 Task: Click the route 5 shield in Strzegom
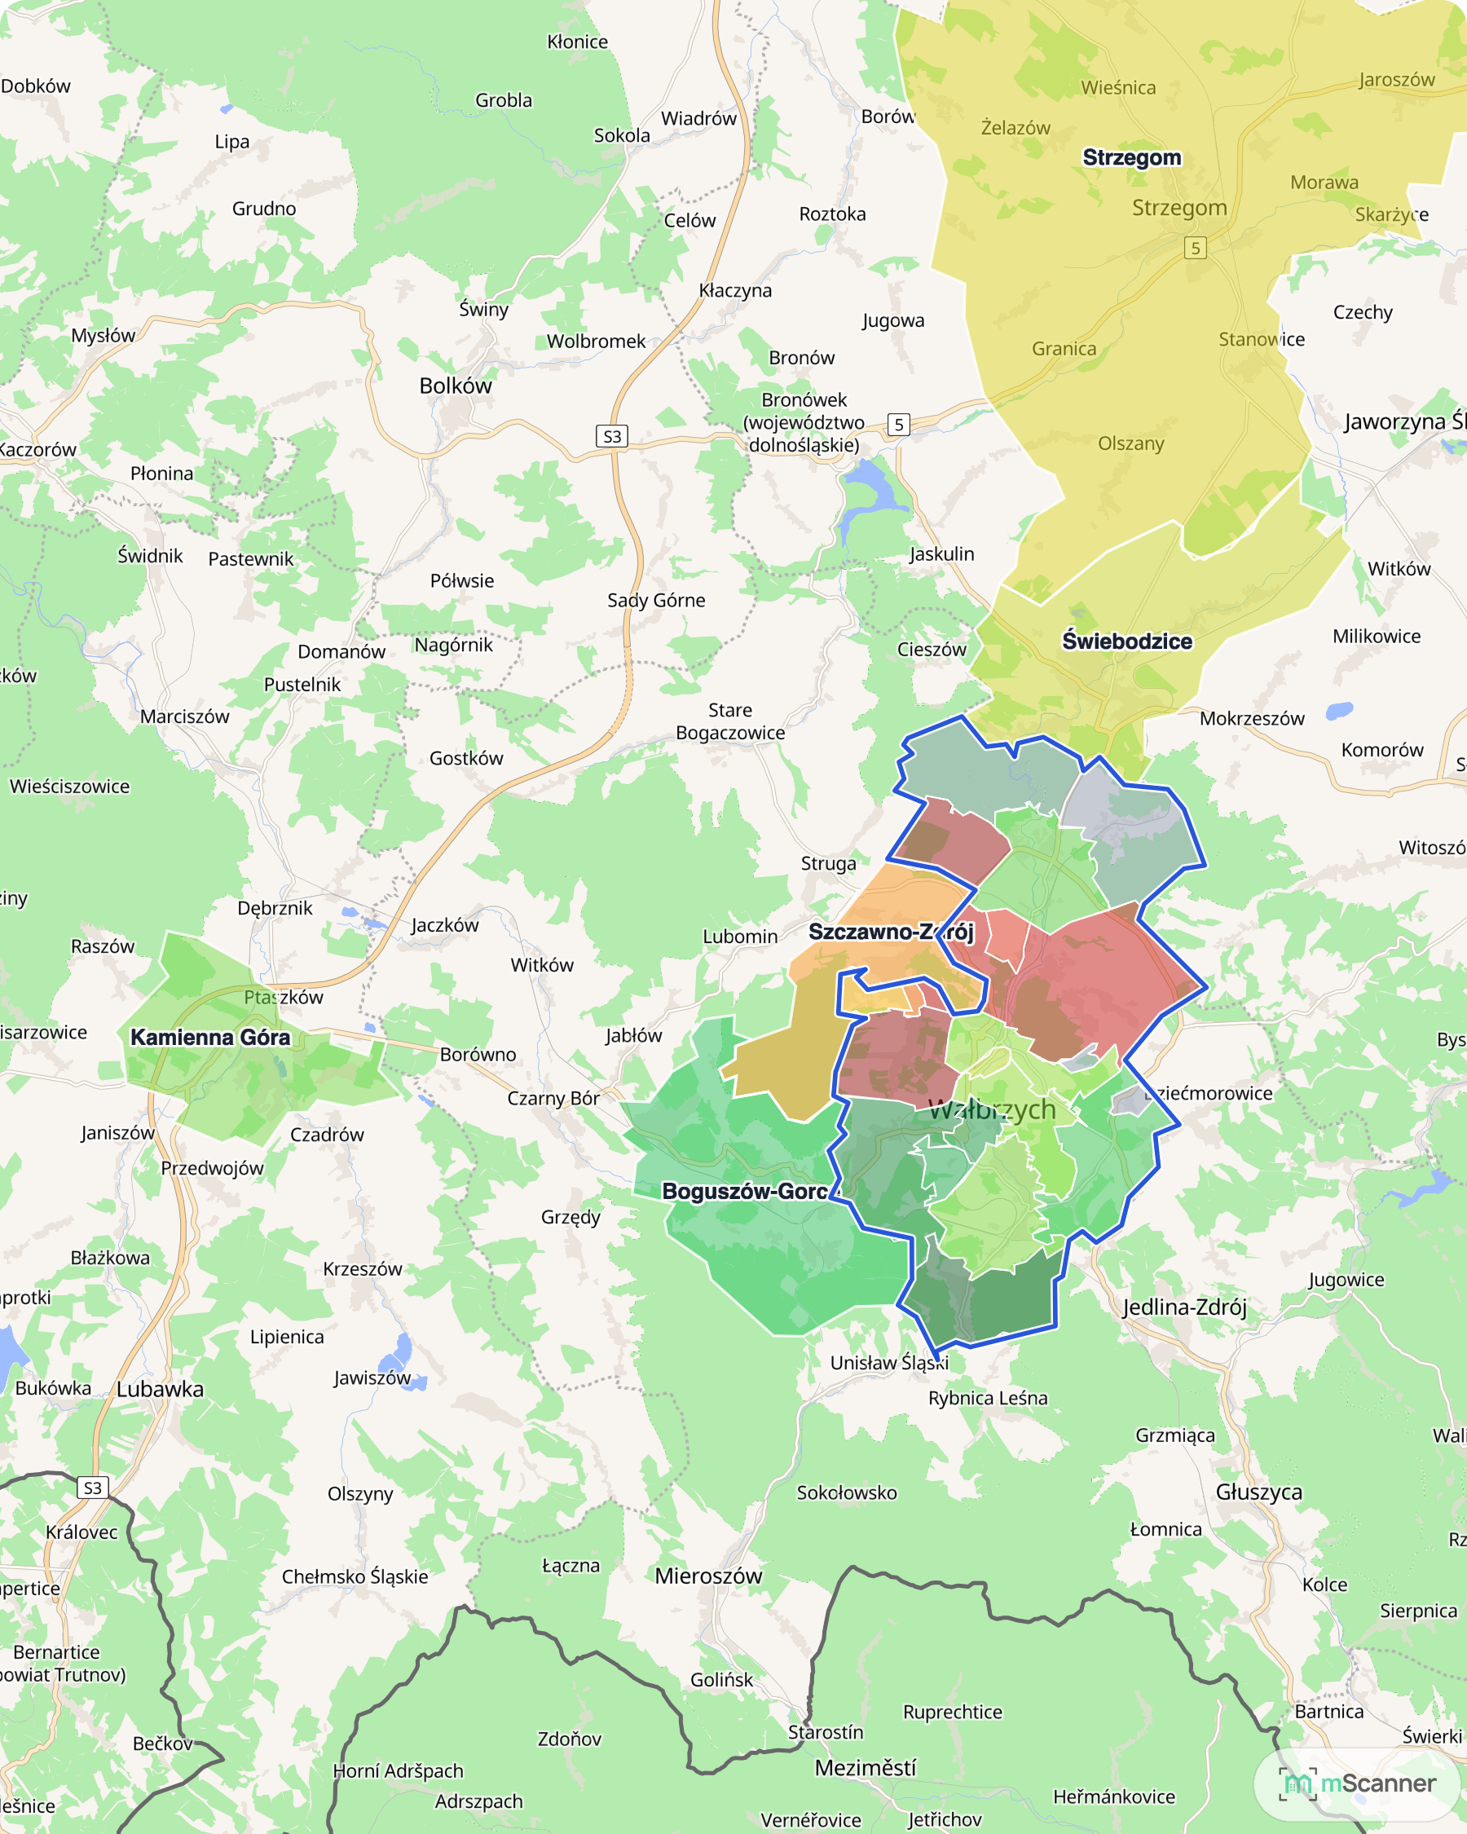pyautogui.click(x=1196, y=248)
